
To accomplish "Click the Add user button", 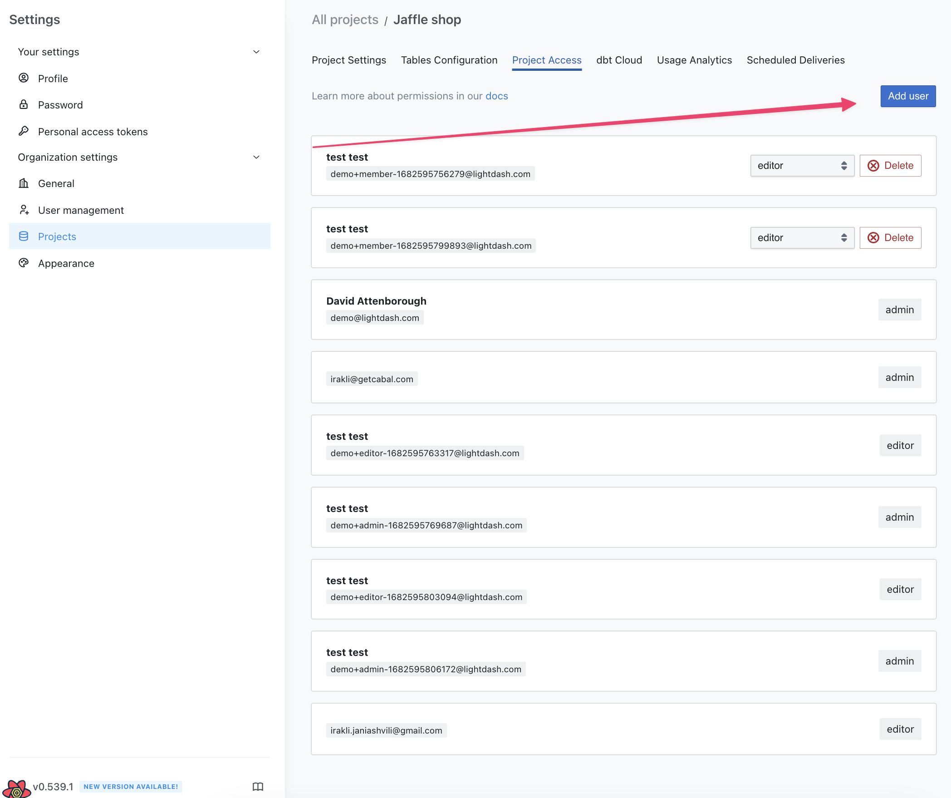I will point(907,96).
